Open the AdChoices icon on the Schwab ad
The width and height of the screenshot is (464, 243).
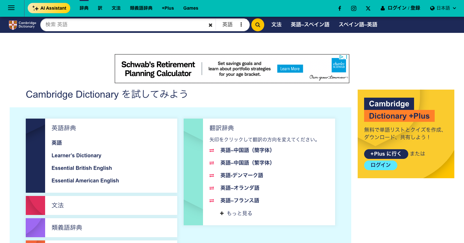coord(342,57)
